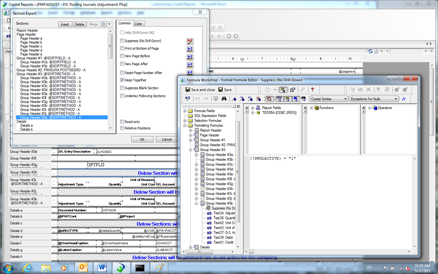Open formula button for Print at Bottom of Page

tap(190, 49)
